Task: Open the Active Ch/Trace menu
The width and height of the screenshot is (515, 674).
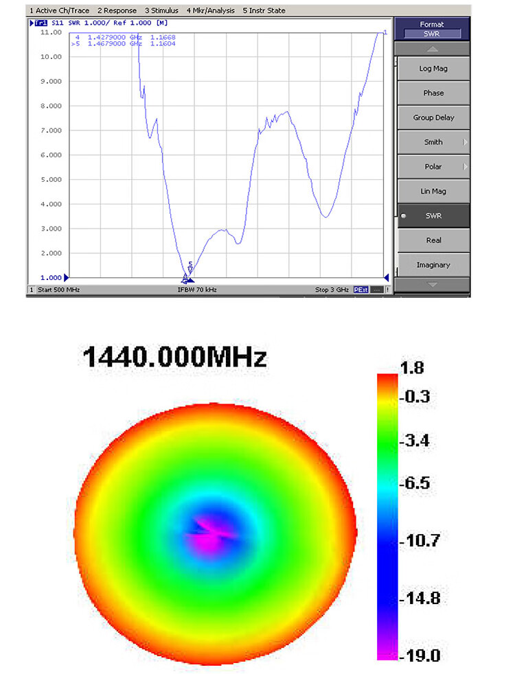Action: [x=59, y=10]
